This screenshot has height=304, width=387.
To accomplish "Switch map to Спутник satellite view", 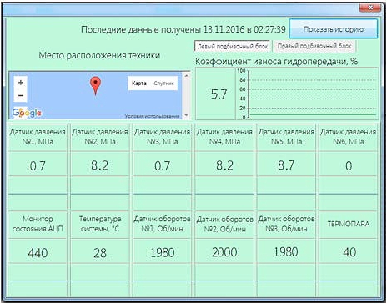I will click(163, 84).
